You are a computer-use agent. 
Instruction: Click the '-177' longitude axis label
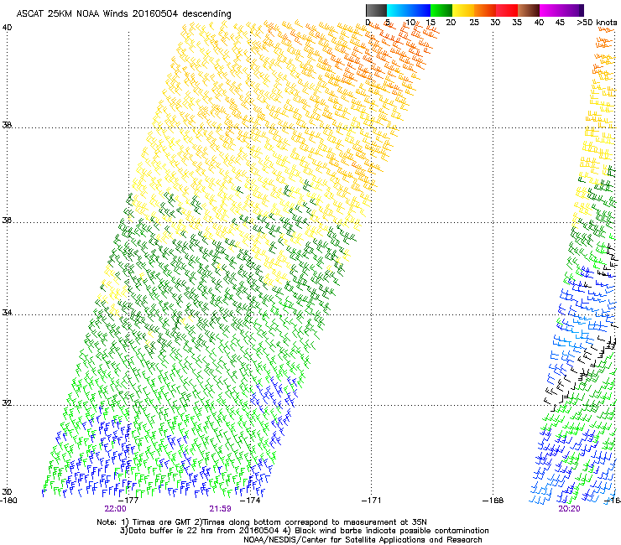128,501
